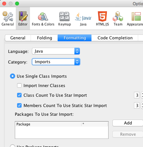The height and width of the screenshot is (147, 143).
Task: Click the Package column header
Action: coord(48,124)
